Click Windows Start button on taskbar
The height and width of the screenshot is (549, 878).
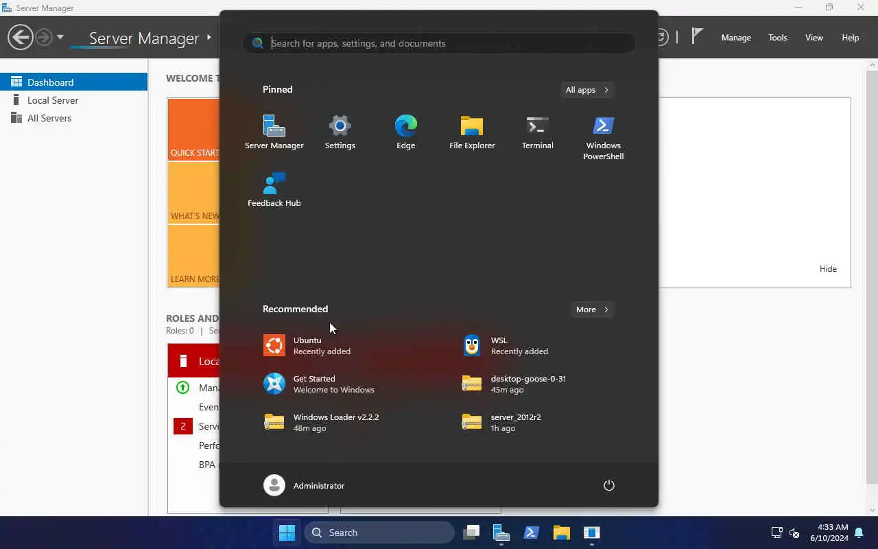[287, 533]
